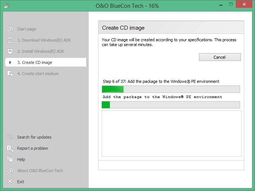Go to step 1. Download Windows(R) ADK
255x191 pixels.
coord(44,40)
